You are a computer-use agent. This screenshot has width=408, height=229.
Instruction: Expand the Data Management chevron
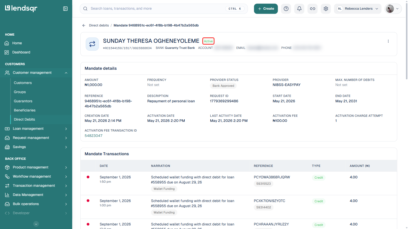coord(66,195)
